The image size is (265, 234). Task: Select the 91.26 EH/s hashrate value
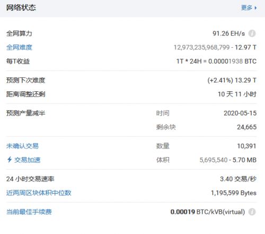point(228,33)
